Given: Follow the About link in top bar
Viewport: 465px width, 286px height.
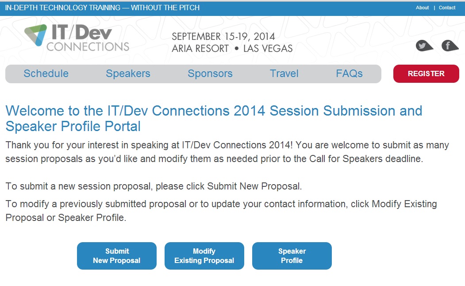Looking at the screenshot, I should point(422,8).
